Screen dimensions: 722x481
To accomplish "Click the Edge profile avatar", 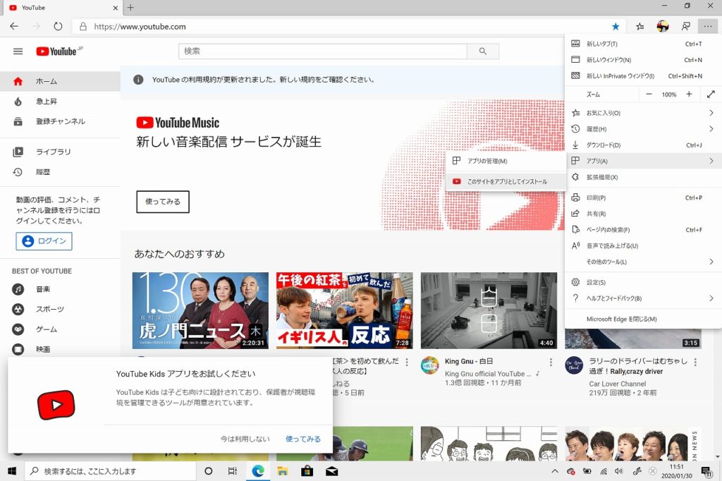I will [663, 27].
